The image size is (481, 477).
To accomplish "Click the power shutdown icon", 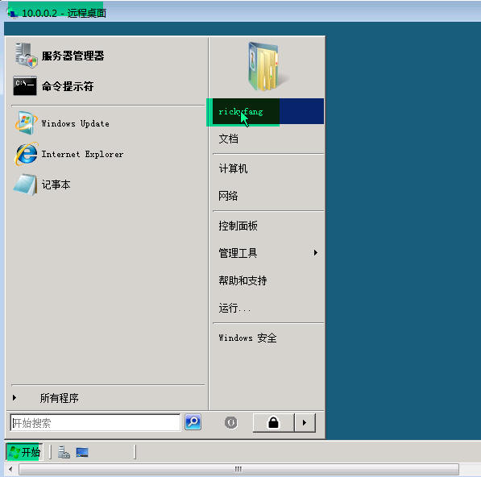I will pos(230,422).
